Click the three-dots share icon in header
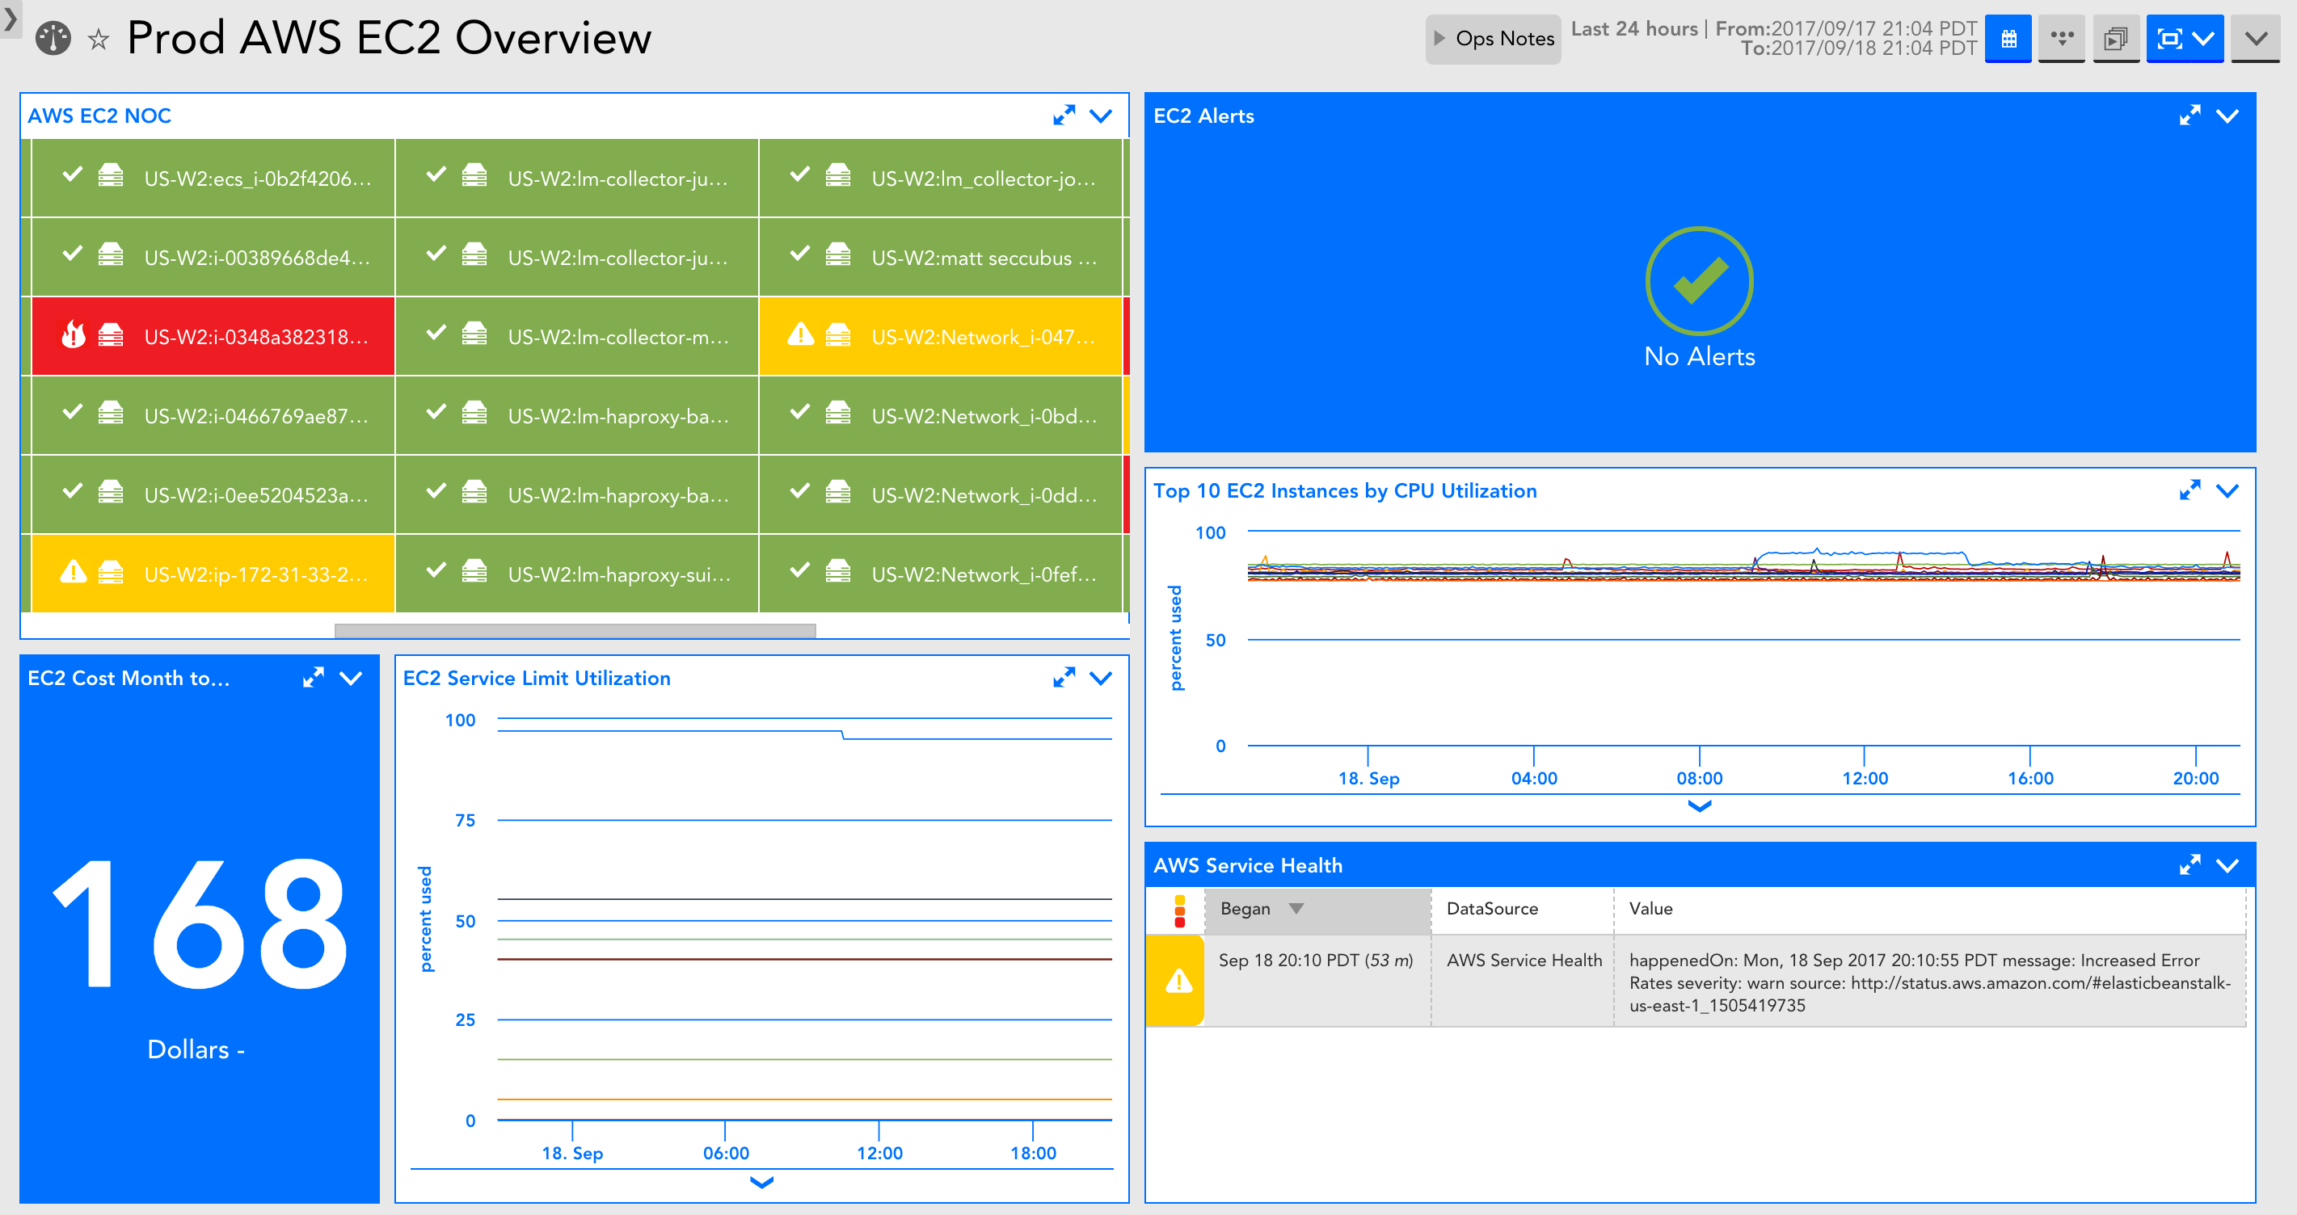Screen dimensions: 2297x1215 2062,38
